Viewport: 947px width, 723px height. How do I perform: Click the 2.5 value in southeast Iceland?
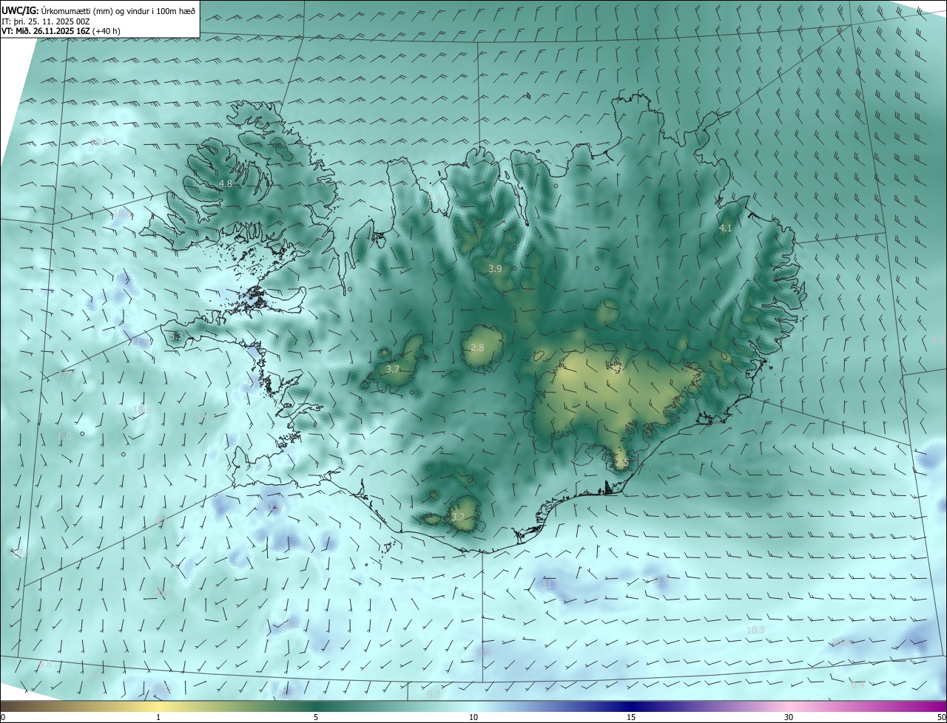click(622, 463)
